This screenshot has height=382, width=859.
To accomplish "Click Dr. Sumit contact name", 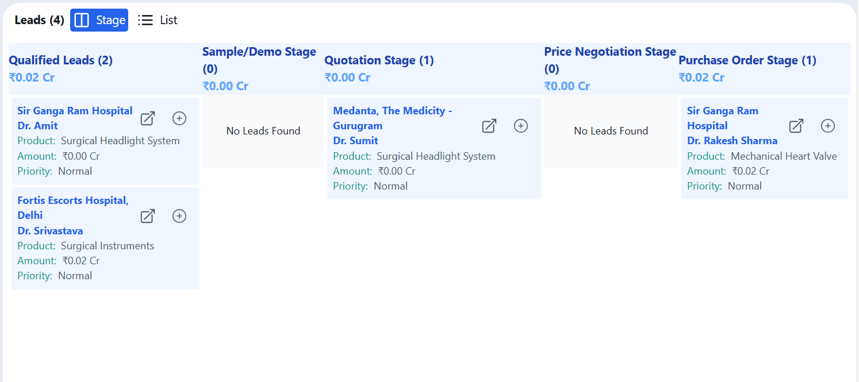I will tap(355, 141).
